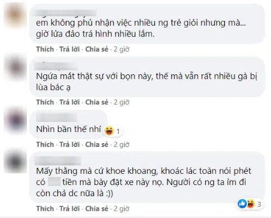The height and width of the screenshot is (218, 271).
Task: Click blurred author name above 'Nhìn bần thế nhỉ'
Action: pyautogui.click(x=57, y=118)
